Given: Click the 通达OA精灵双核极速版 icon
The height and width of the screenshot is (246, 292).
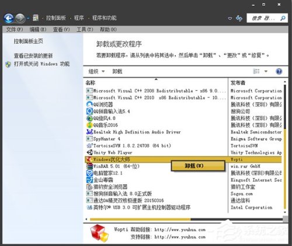Looking at the screenshot, I should coord(89,201).
